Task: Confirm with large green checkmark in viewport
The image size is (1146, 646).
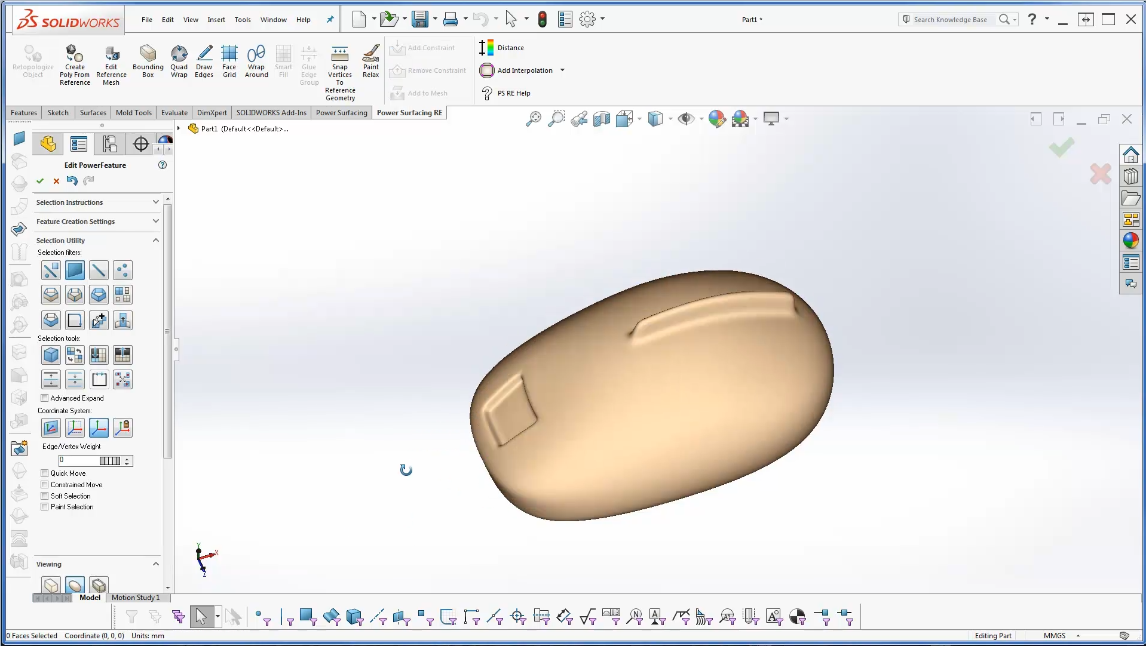Action: [1062, 147]
